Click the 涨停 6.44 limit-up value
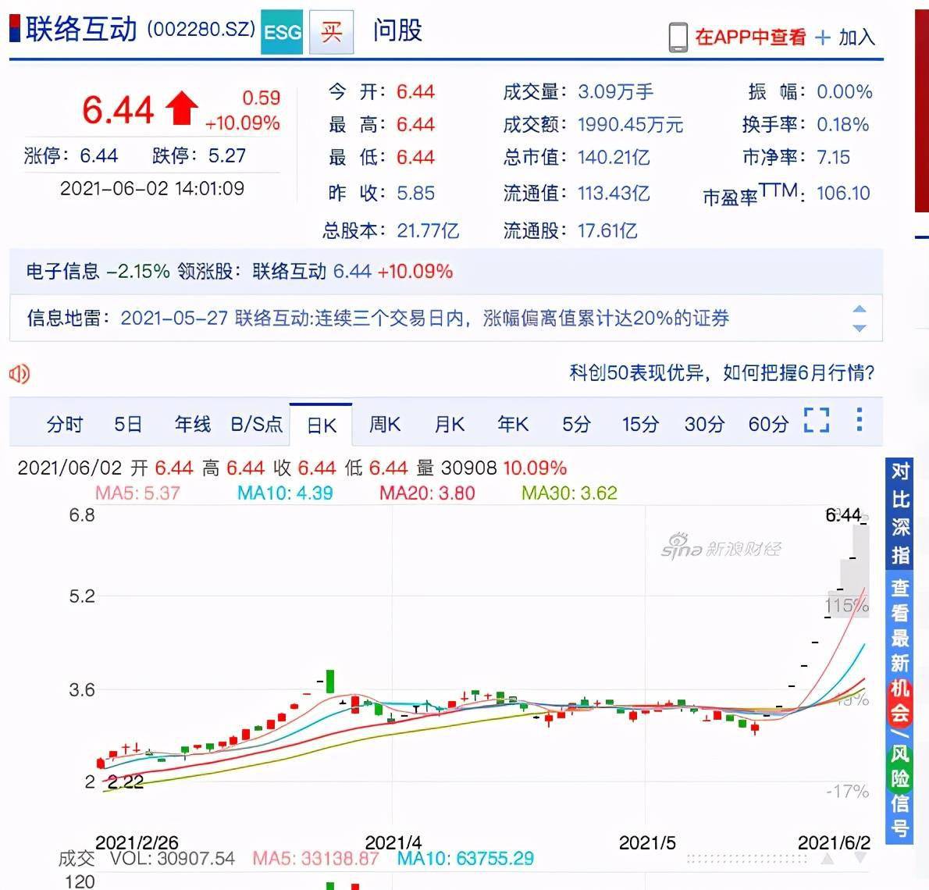This screenshot has width=929, height=890. coord(99,156)
